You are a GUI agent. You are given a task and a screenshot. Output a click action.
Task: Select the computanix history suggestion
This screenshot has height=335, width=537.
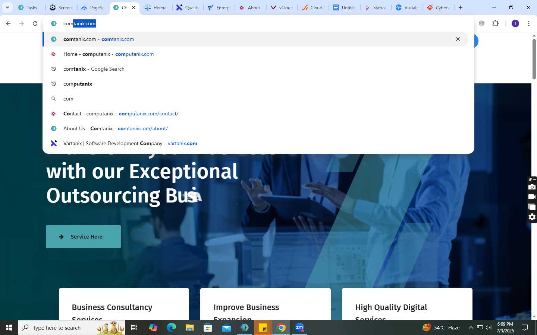255,84
